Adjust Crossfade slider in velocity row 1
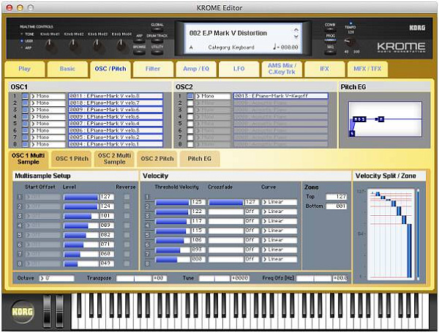This screenshot has height=333, width=439. (226, 202)
